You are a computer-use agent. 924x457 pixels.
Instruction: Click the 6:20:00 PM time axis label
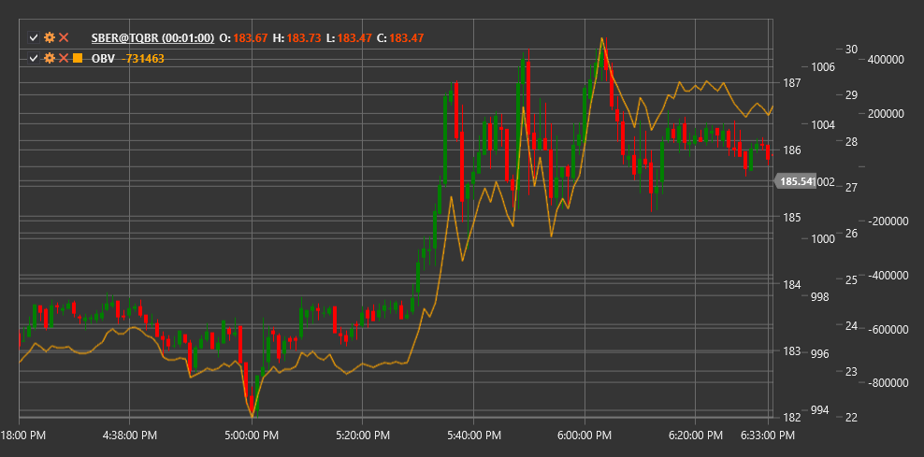[696, 436]
